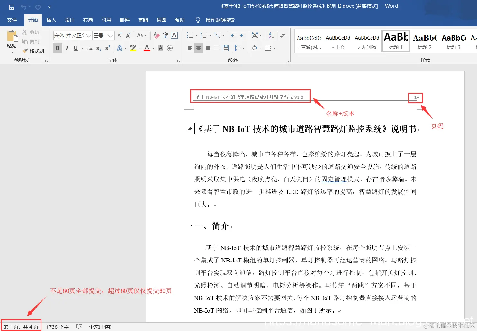Viewport: 477px width, 331px height.
Task: Expand the Customize Quick Access Toolbar arrow
Action: [x=50, y=7]
